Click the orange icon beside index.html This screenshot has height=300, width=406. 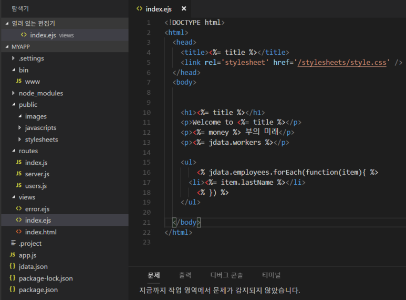[x=18, y=232]
